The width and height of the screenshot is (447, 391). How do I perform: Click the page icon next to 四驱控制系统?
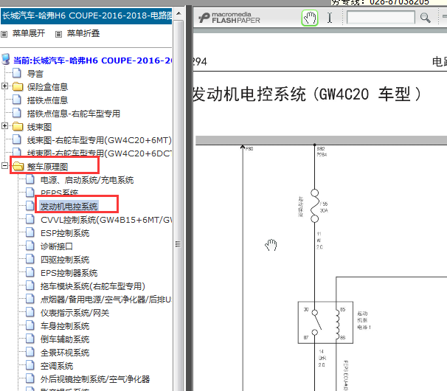point(30,259)
